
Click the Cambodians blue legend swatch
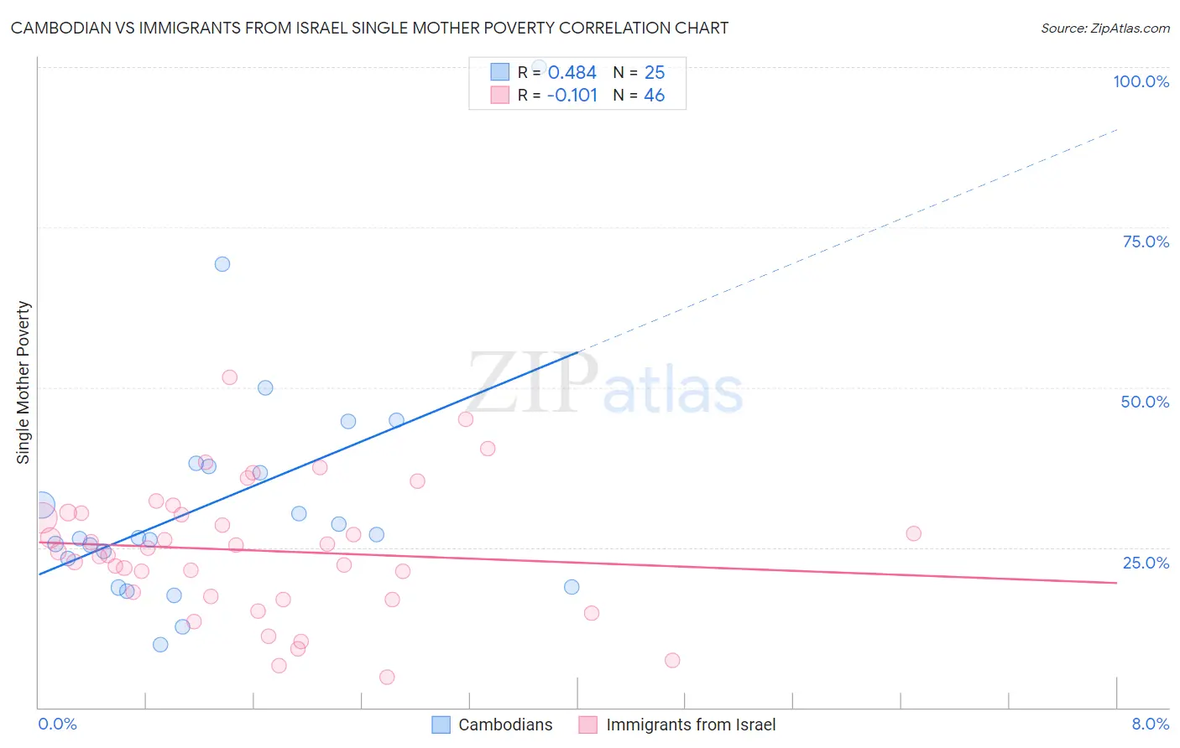441,725
